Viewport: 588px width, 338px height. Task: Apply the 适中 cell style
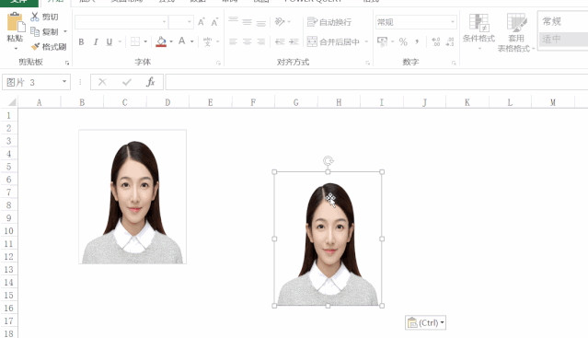(563, 39)
